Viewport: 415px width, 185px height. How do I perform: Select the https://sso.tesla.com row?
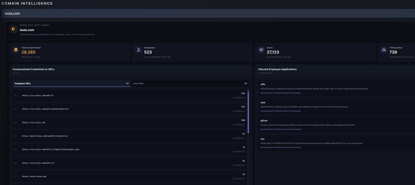click(x=130, y=122)
